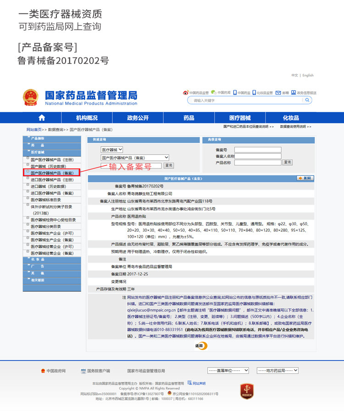Open 数据查询使用说明 link

point(295,127)
